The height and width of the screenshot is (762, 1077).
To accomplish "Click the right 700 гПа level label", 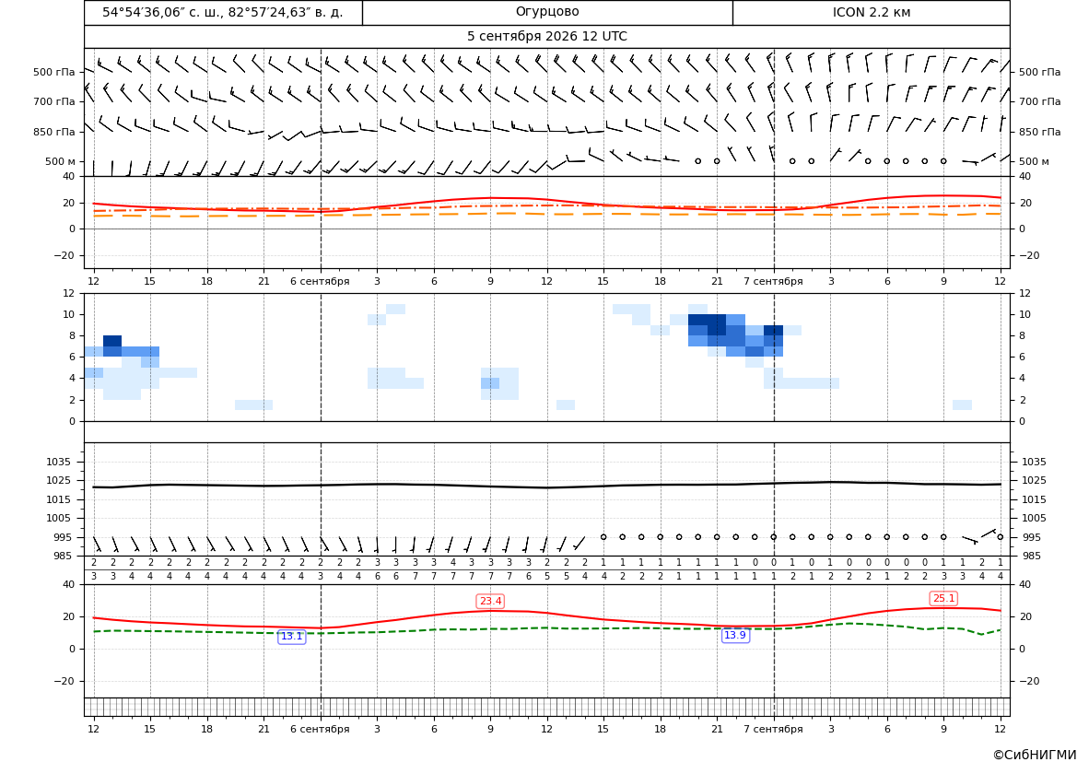I will [x=1040, y=101].
